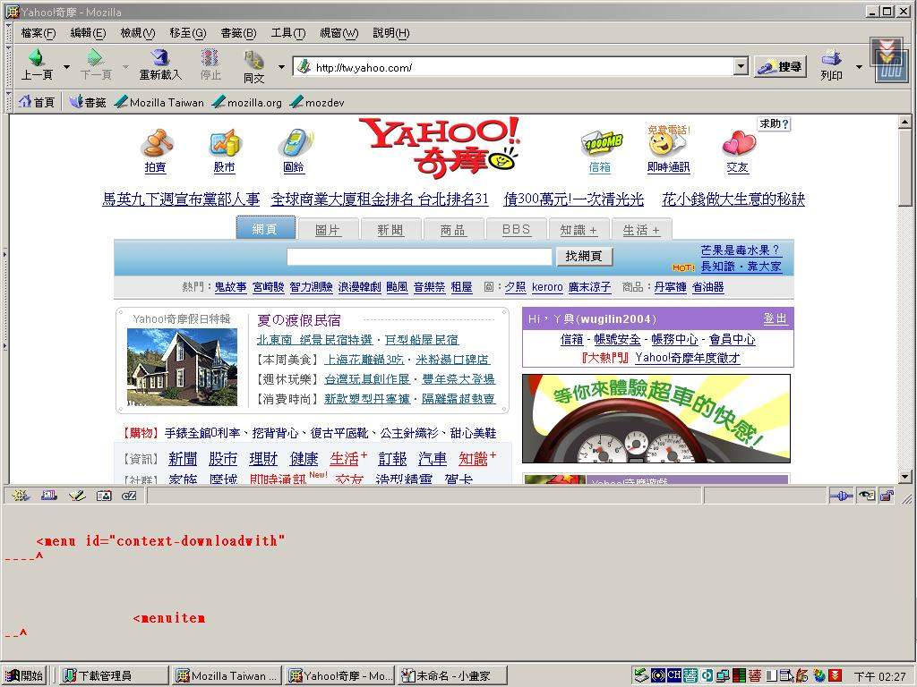Viewport: 917px width, 687px height.
Task: Open the mozilla.org bookmark
Action: [247, 102]
